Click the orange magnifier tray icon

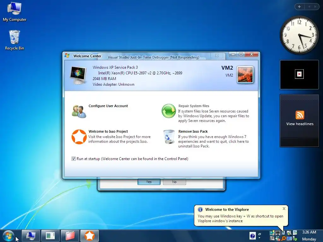pyautogui.click(x=284, y=238)
